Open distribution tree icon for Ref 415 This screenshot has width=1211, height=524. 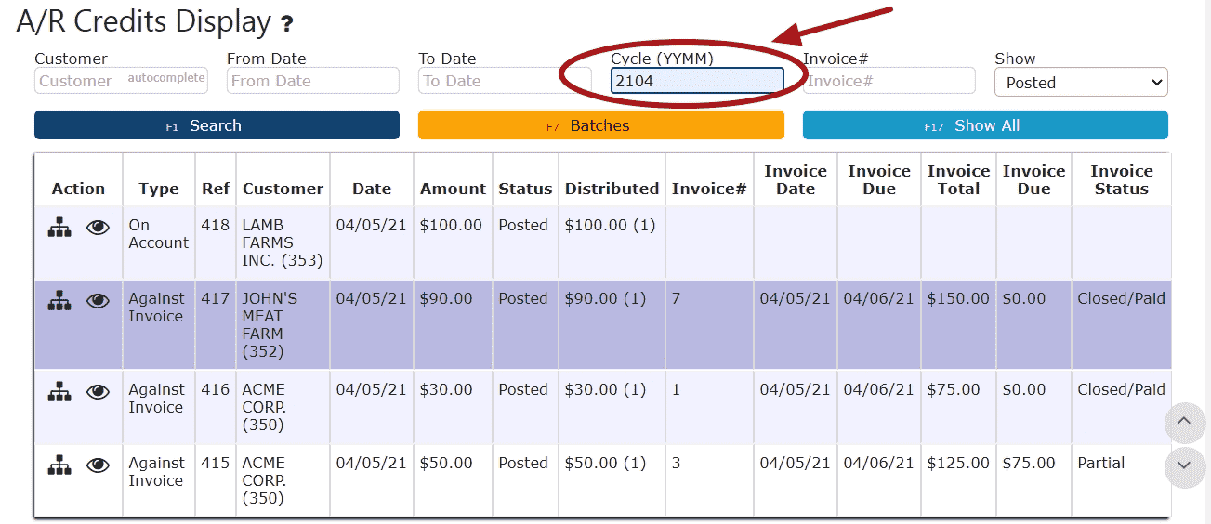click(59, 465)
